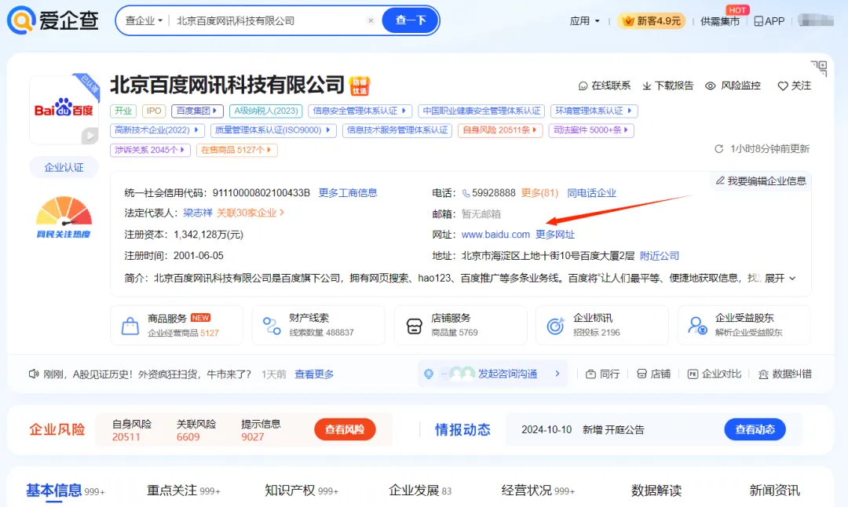
Task: Click the 关注 heart icon
Action: [782, 86]
